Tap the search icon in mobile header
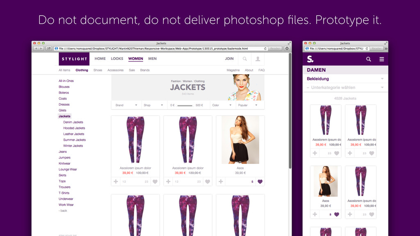This screenshot has height=236, width=420. coord(368,59)
